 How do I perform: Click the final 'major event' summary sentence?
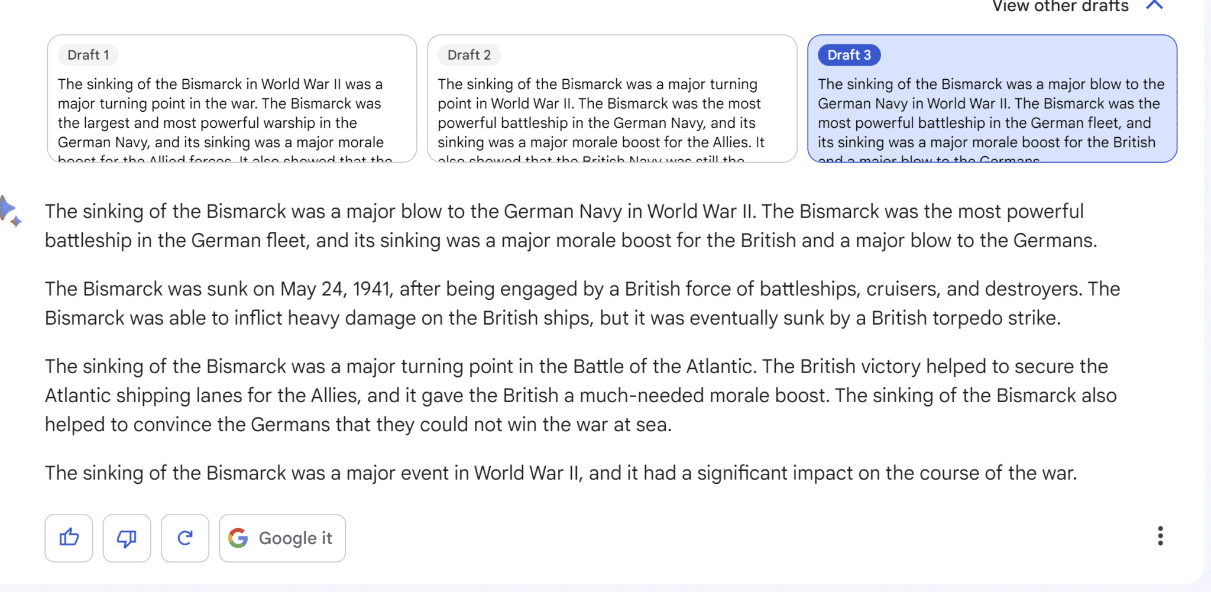[x=561, y=473]
